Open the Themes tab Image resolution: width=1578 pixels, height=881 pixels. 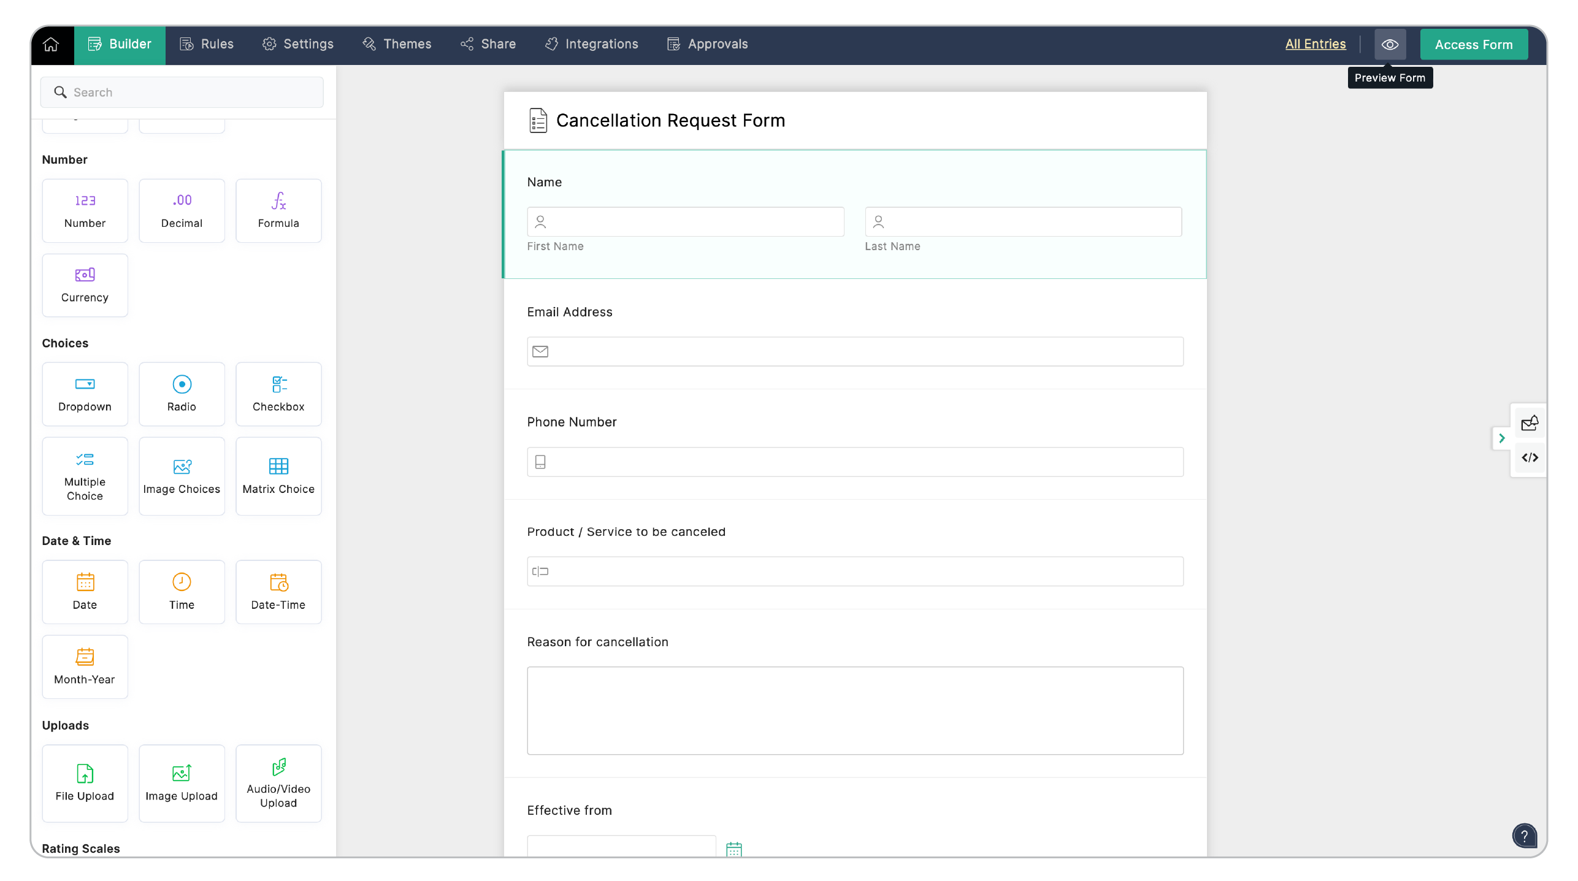397,44
